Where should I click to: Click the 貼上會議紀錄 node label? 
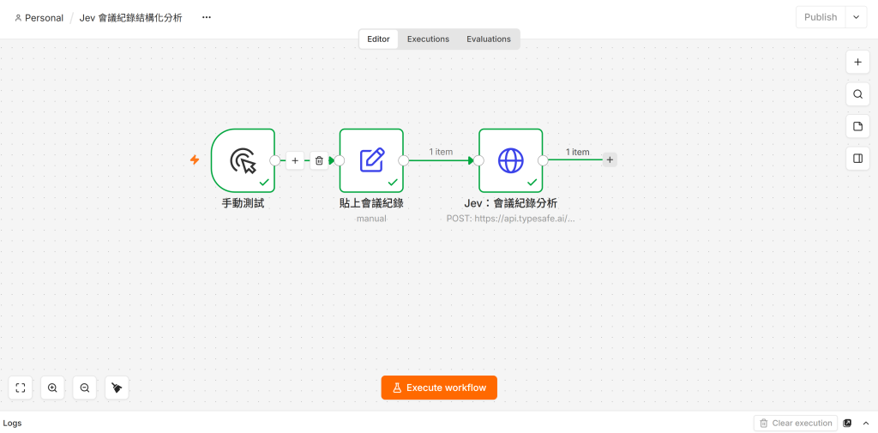(371, 203)
